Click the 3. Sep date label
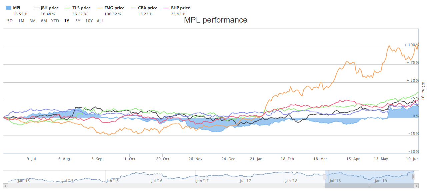This screenshot has width=430, height=196. [97, 159]
